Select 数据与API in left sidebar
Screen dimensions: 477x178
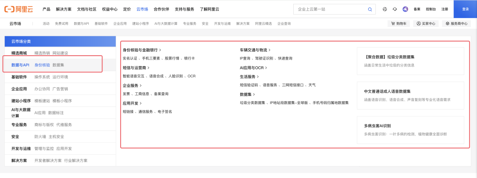tap(20, 65)
